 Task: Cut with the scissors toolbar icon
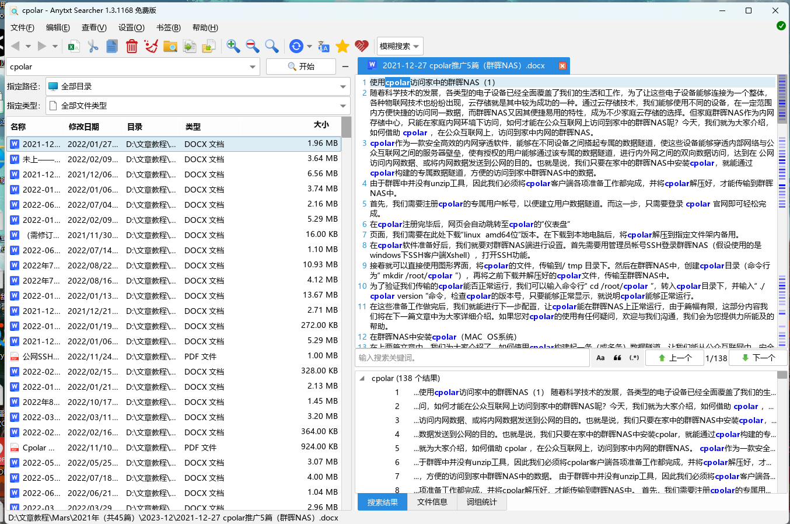(x=93, y=46)
